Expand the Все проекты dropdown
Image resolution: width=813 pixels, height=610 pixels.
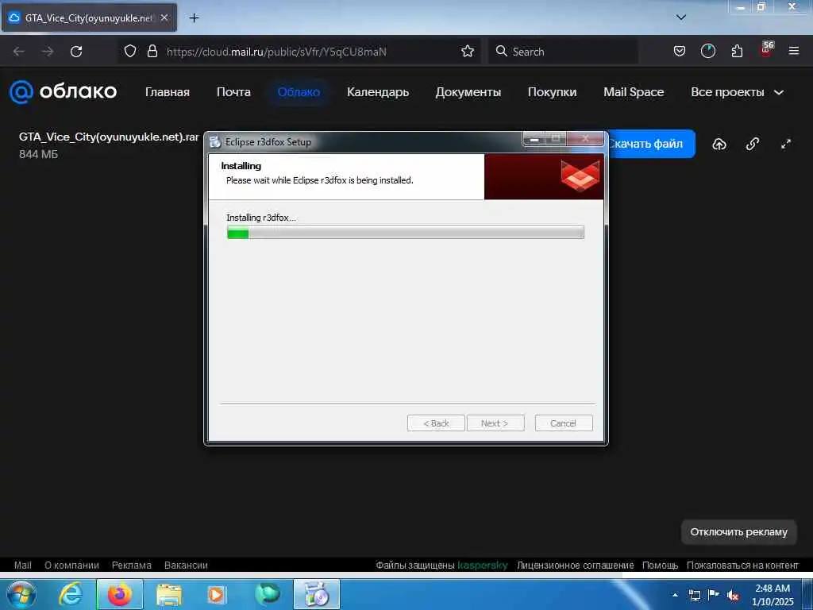737,92
